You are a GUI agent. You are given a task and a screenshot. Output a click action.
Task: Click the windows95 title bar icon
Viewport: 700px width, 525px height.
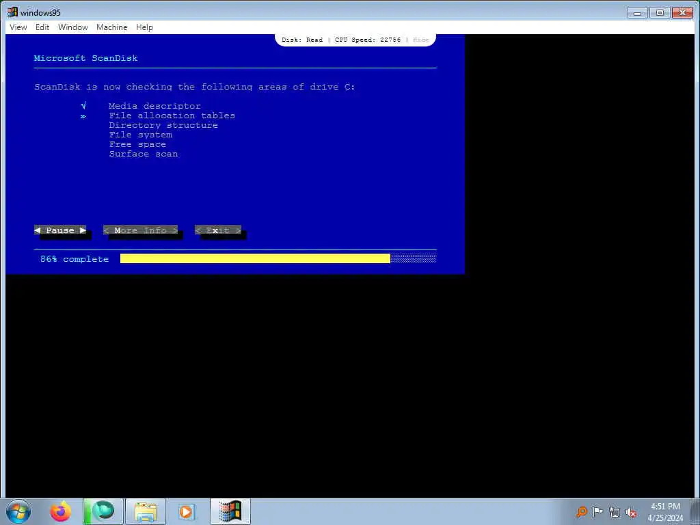[x=12, y=12]
